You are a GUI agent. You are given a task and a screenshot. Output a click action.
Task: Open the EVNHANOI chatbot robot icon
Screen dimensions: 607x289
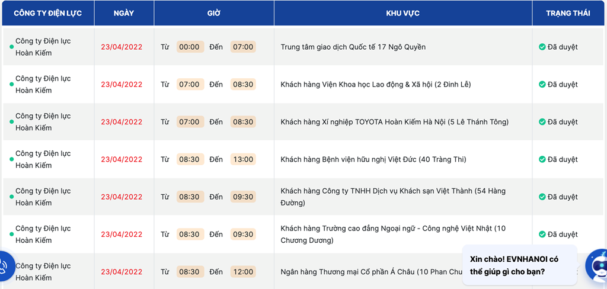tap(598, 265)
